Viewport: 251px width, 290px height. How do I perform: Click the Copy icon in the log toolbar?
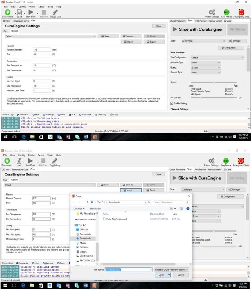click(x=111, y=115)
